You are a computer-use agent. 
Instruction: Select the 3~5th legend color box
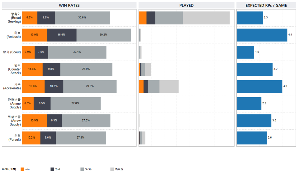click(x=82, y=169)
